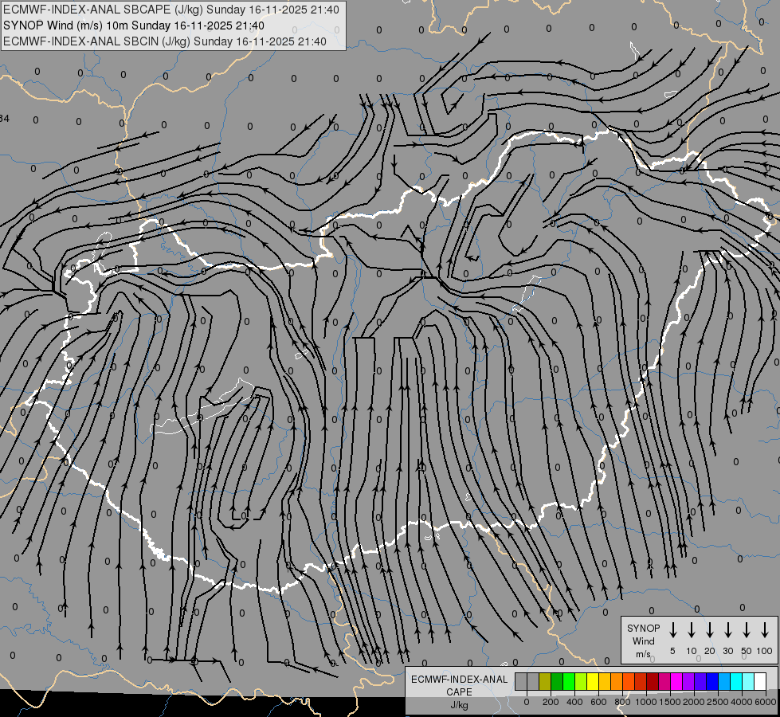Screen dimensions: 780x717
Task: Click the white CAPE legend swatch
Action: (759, 681)
